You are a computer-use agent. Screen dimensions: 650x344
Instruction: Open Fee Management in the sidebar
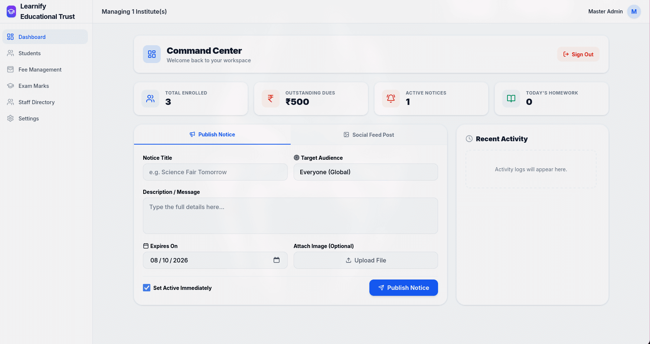[45, 69]
